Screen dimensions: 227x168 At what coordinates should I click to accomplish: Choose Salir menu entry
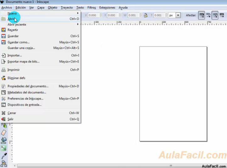point(40,119)
